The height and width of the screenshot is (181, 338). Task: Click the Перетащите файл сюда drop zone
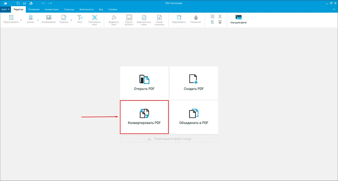tap(169, 139)
